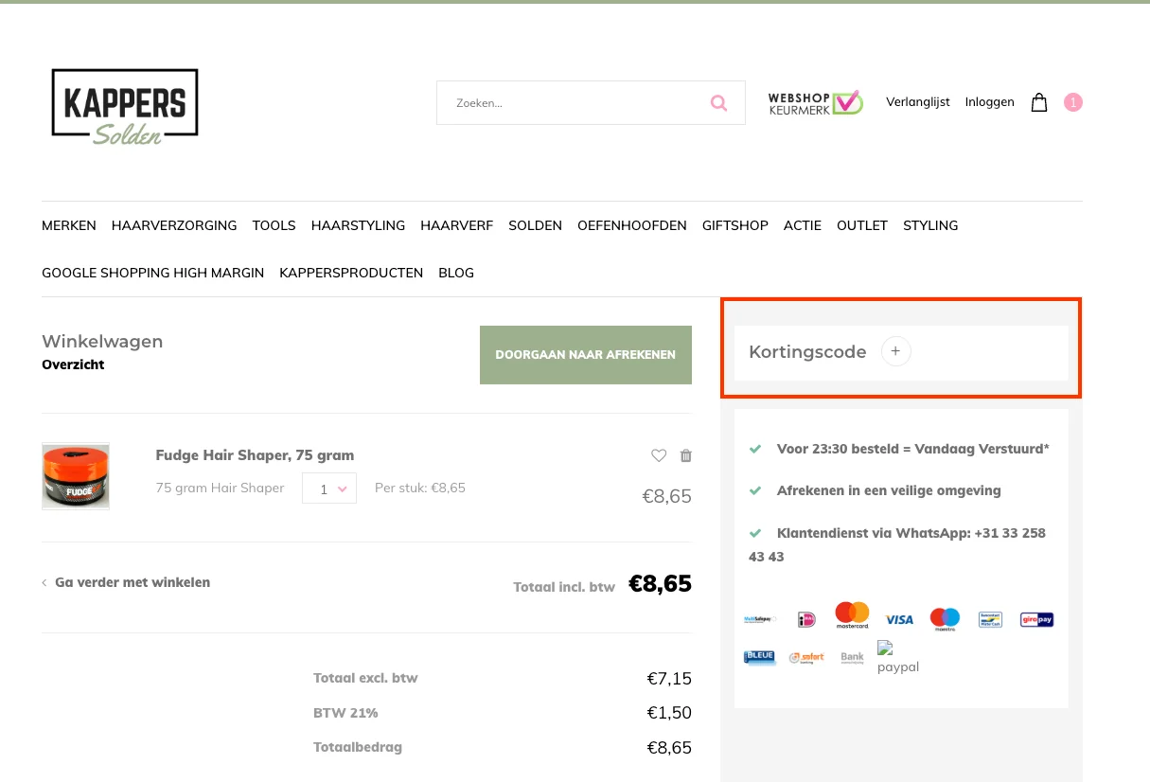Click Ga verder met winkelen link
This screenshot has height=782, width=1150.
(126, 582)
